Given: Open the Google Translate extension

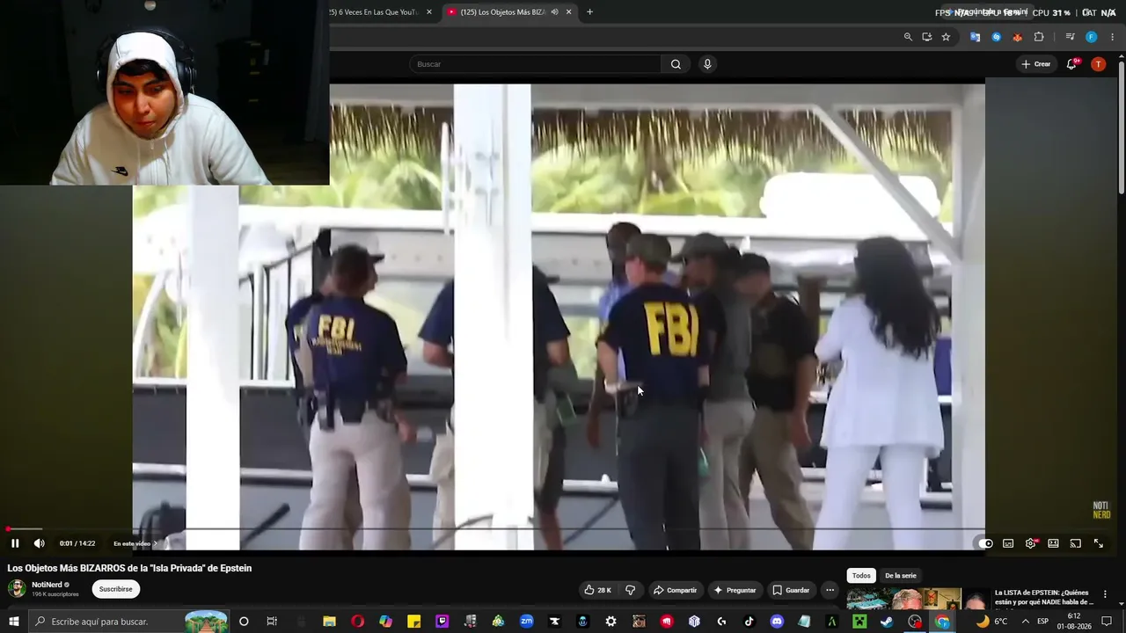Looking at the screenshot, I should [x=975, y=37].
